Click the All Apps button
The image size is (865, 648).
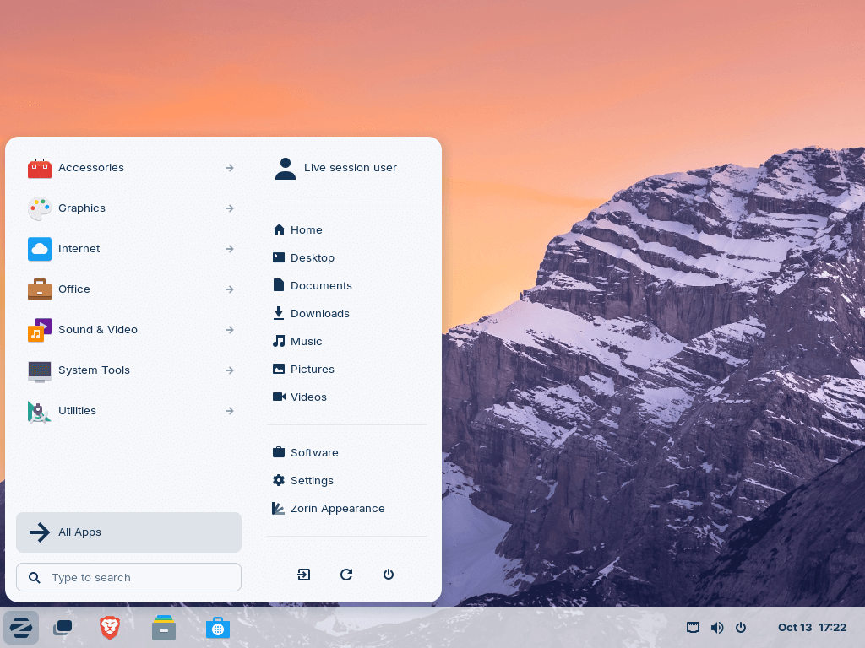128,532
